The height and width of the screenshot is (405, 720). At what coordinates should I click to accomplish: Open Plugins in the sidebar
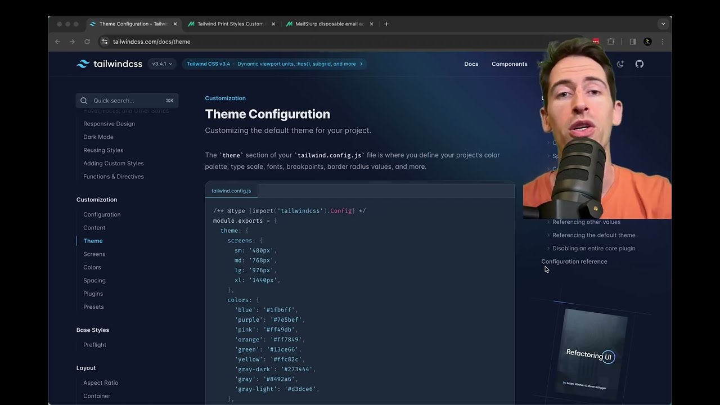click(93, 294)
